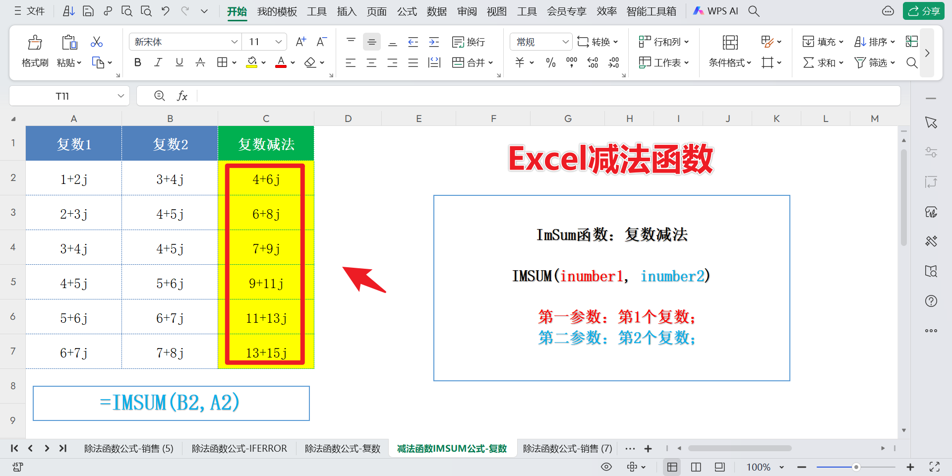Viewport: 952px width, 476px height.
Task: Select cell A2 containing 1+2j
Action: 73,179
